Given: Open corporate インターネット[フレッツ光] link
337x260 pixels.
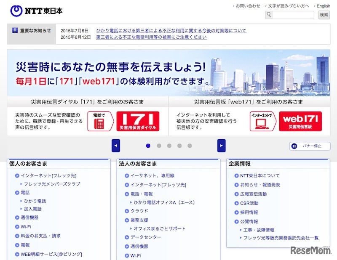Looking at the screenshot, I should coord(158,185).
